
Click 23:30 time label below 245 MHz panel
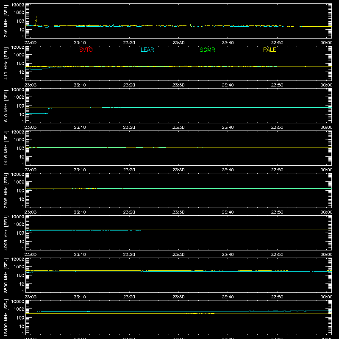[178, 43]
